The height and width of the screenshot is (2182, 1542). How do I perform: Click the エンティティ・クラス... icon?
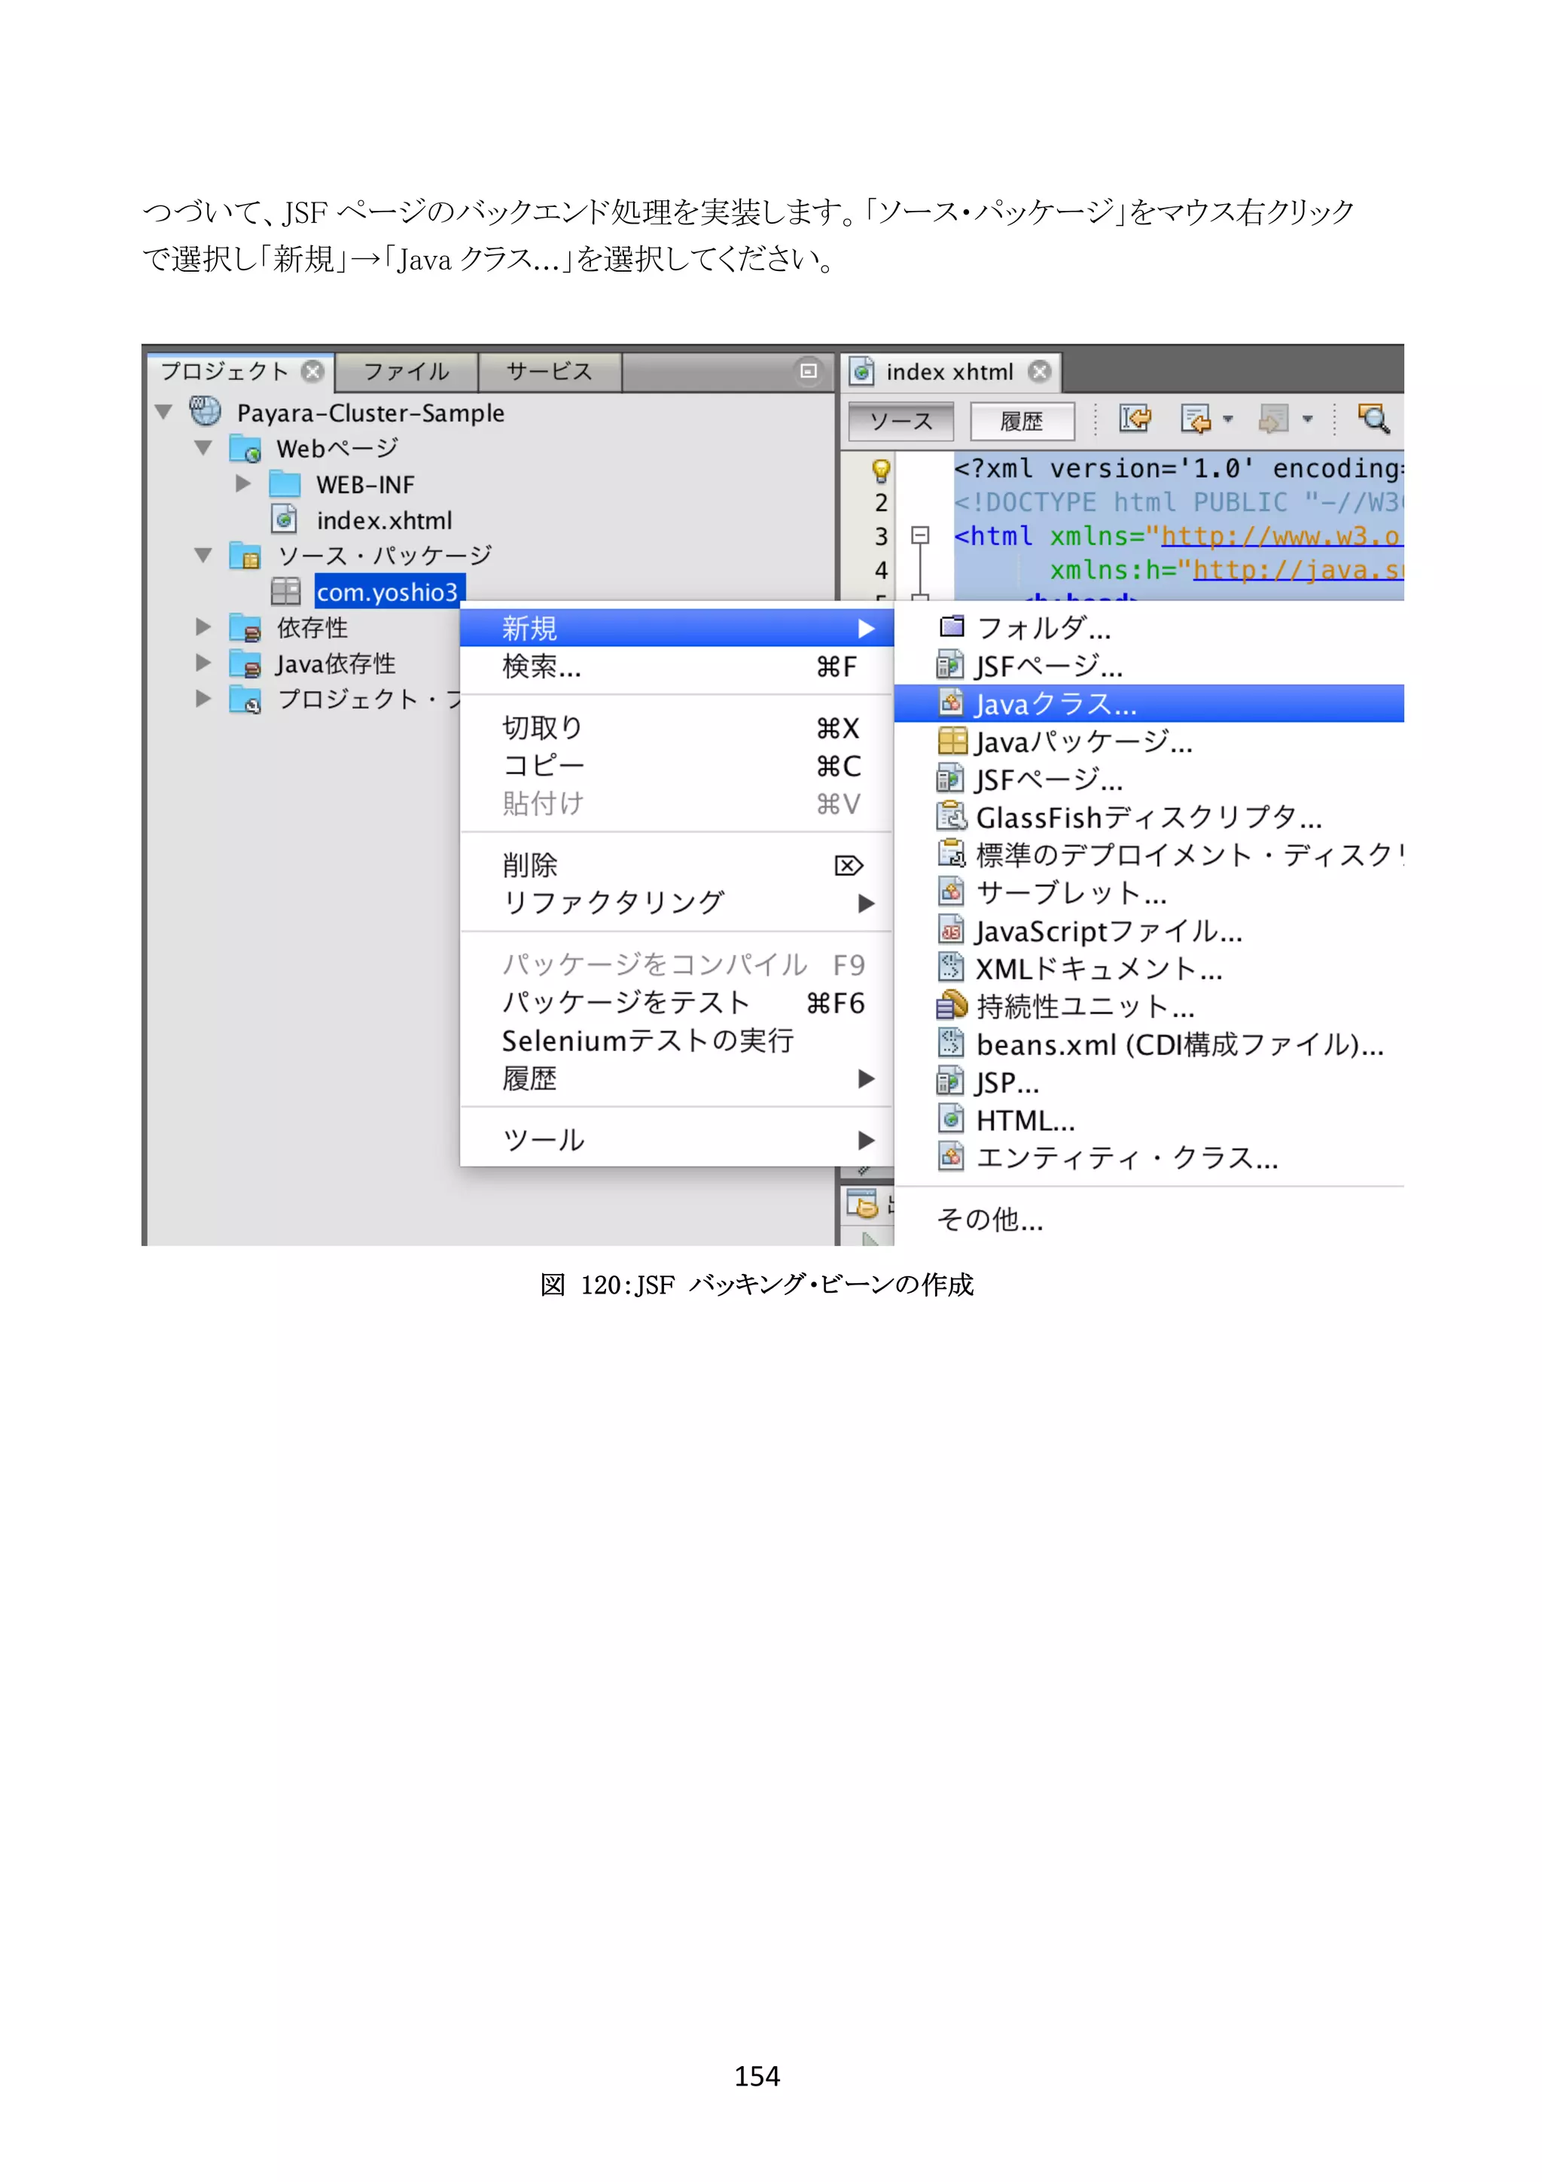click(x=951, y=1157)
